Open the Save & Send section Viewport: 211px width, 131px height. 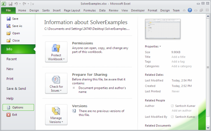coord(16,88)
